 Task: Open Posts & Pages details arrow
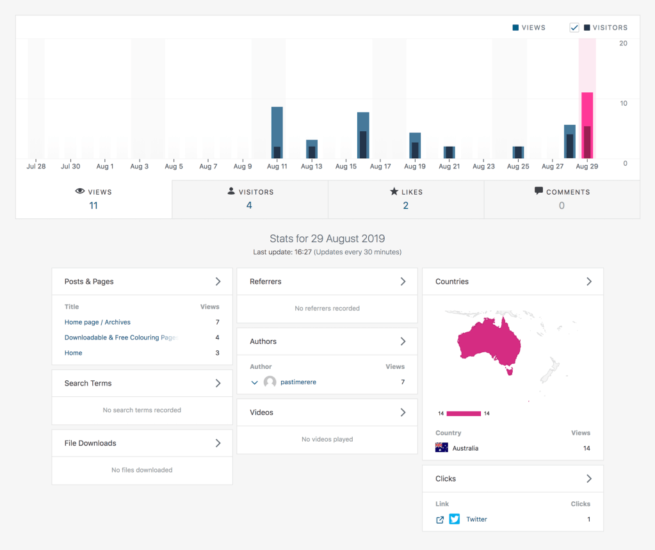tap(218, 282)
